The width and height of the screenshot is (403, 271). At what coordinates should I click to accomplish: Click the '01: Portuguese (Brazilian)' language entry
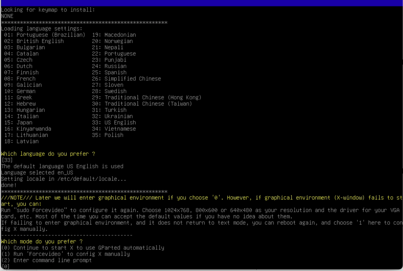(45, 35)
